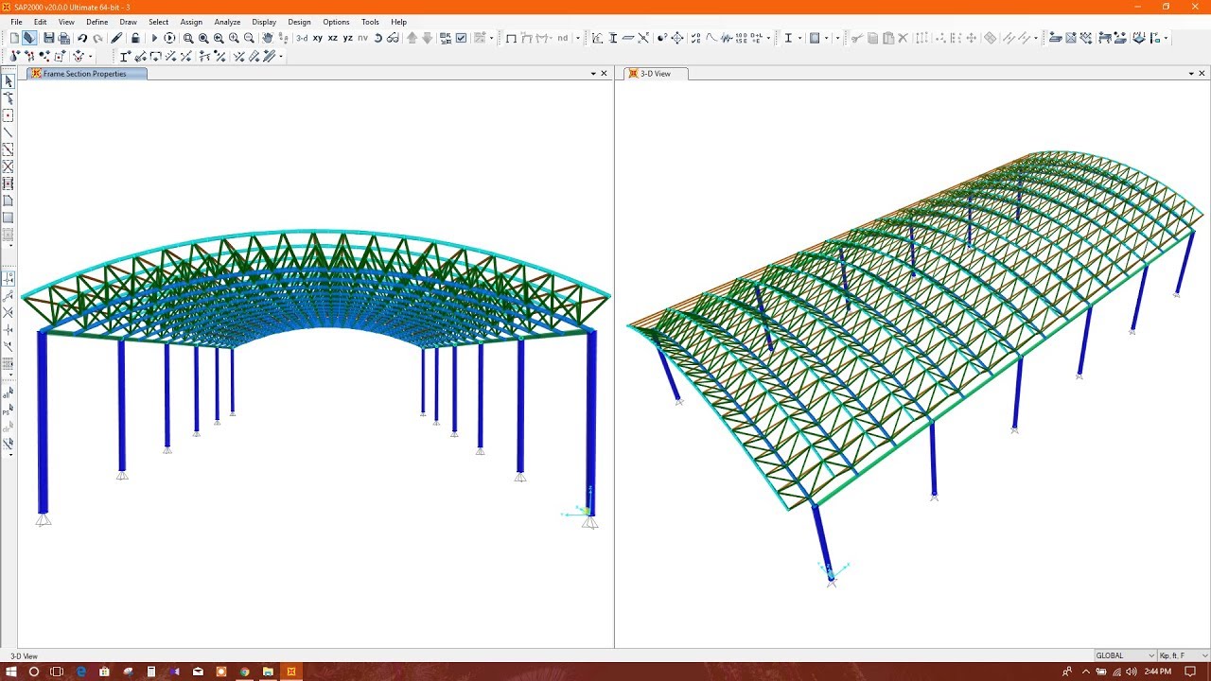This screenshot has width=1211, height=681.
Task: Activate the Frame Section Properties tab
Action: 85,74
